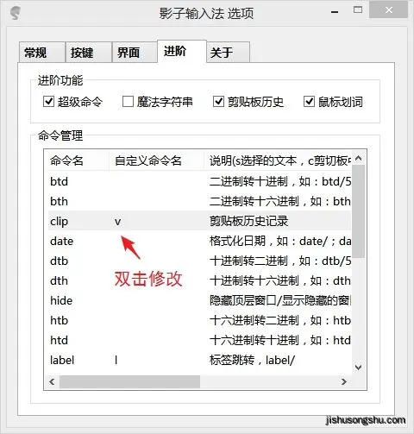Click the 剪贴板历史记录 description cell
The width and height of the screenshot is (414, 434).
coord(249,221)
